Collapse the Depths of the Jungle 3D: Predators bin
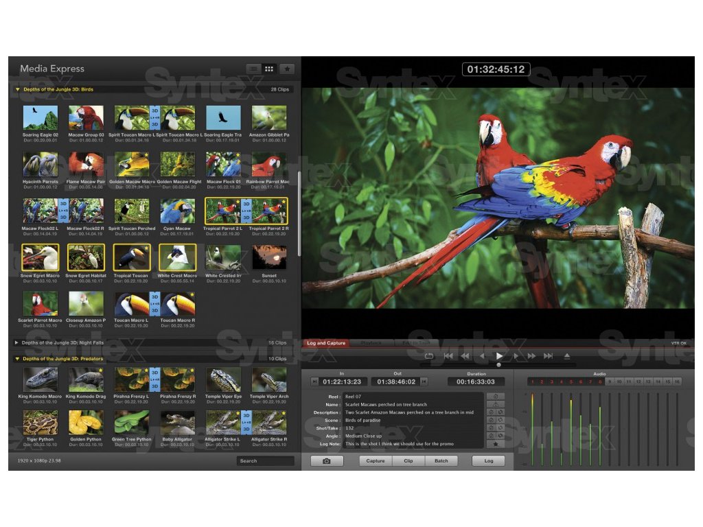Image resolution: width=703 pixels, height=527 pixels. 17,359
